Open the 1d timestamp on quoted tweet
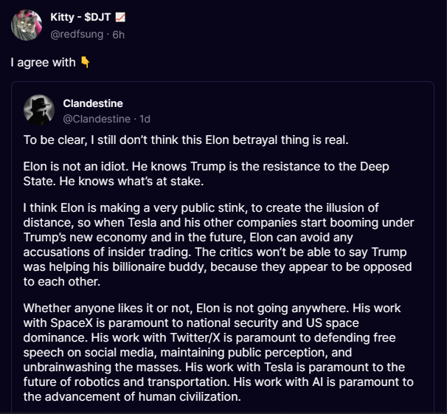447x414 pixels. tap(145, 118)
